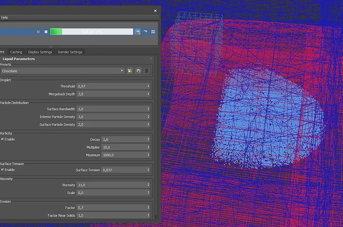Click the Mergeback Depth spinner arrows

pos(148,94)
